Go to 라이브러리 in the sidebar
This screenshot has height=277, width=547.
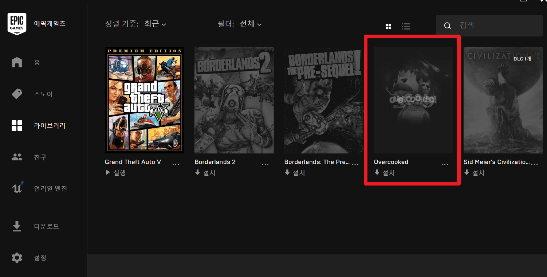coord(50,126)
